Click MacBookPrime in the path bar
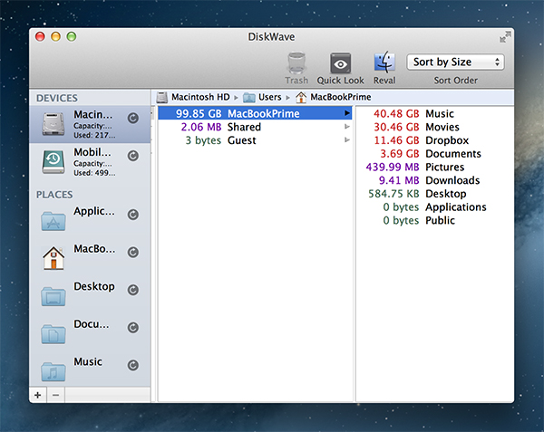The height and width of the screenshot is (432, 544). (x=333, y=97)
